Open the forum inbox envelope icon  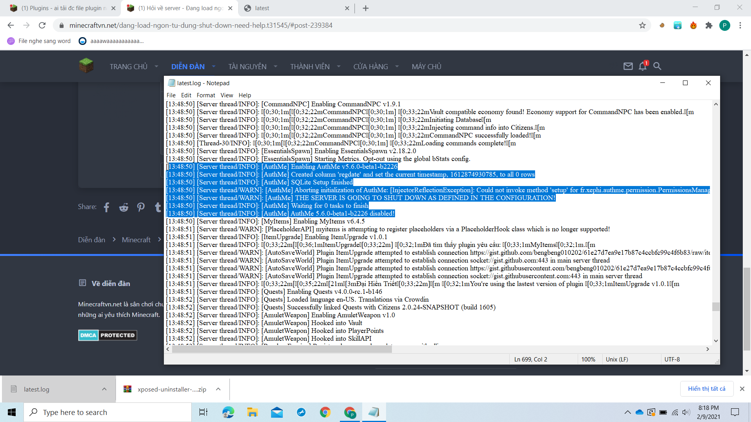point(628,66)
